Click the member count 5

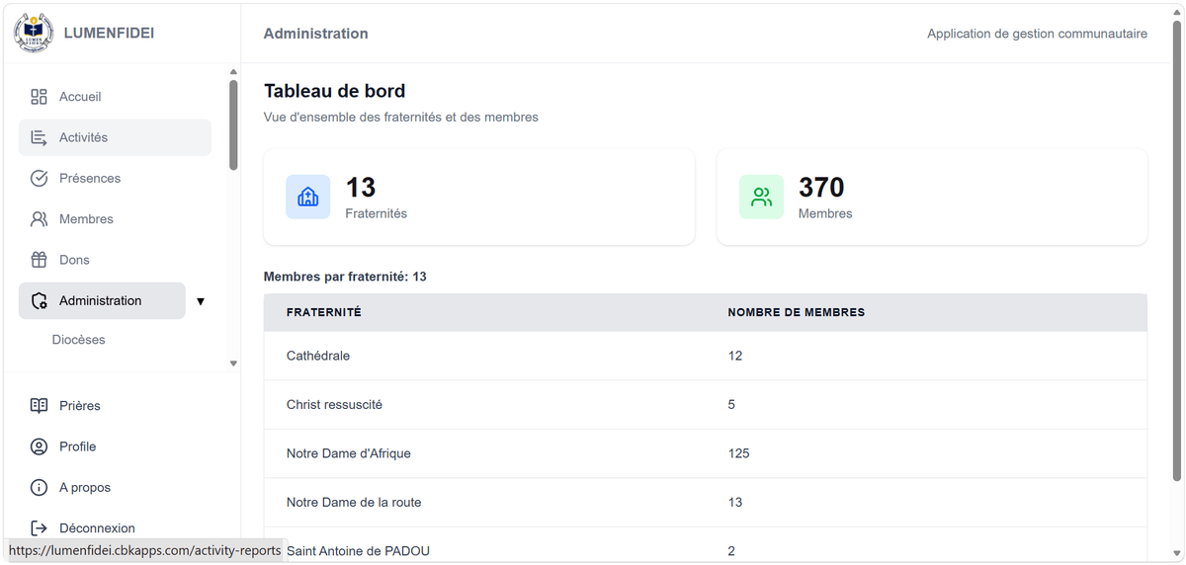[731, 405]
